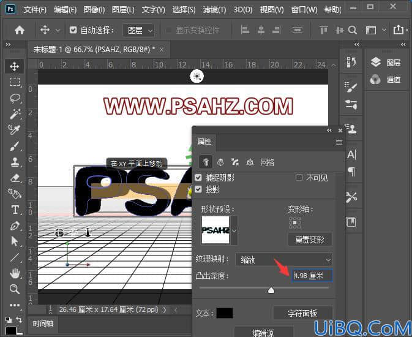This screenshot has height=337, width=412.
Task: Click the Home icon in options bar
Action: pos(20,30)
